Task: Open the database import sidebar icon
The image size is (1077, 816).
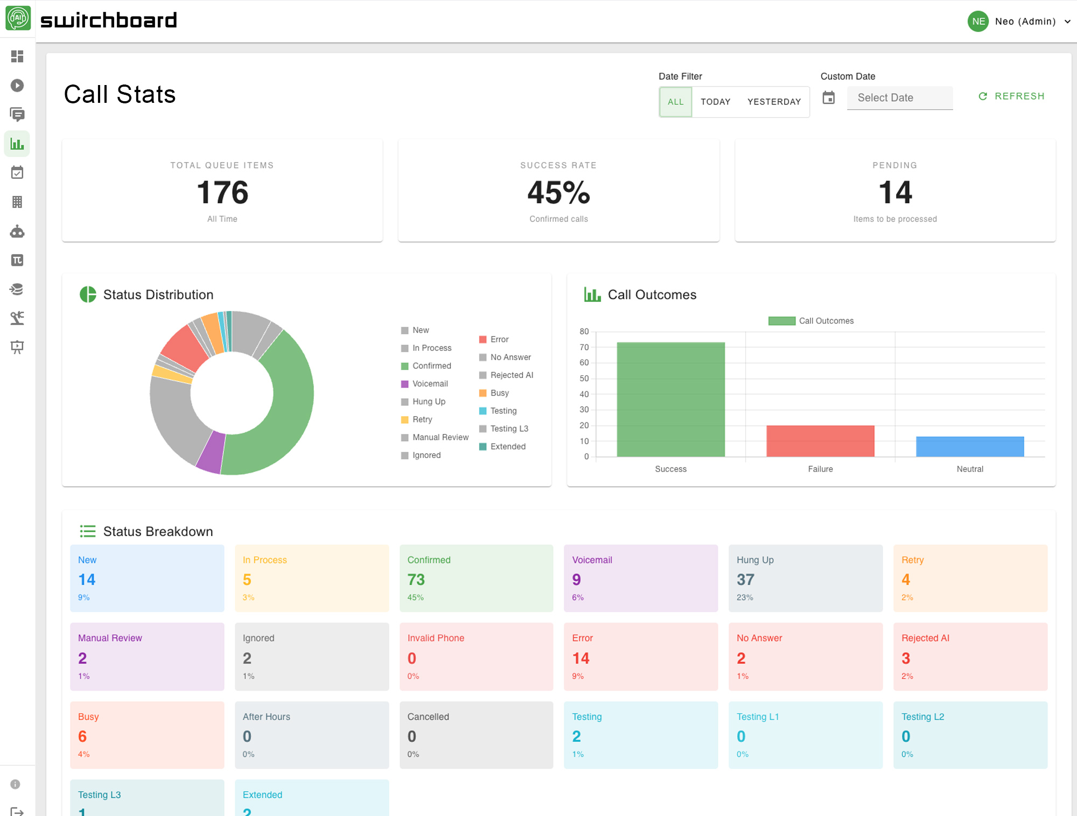Action: click(17, 290)
